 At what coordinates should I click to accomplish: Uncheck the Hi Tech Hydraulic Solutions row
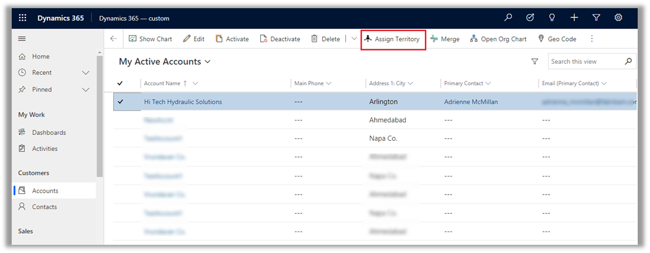[120, 102]
